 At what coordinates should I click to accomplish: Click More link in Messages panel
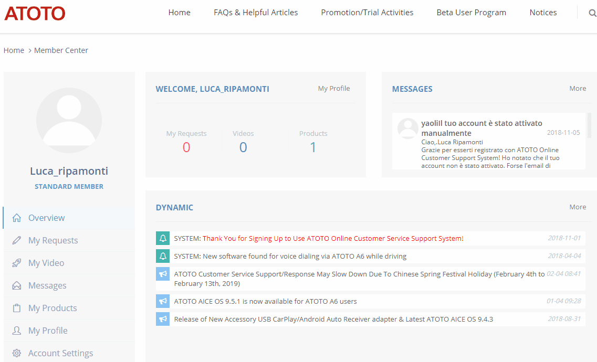(578, 88)
